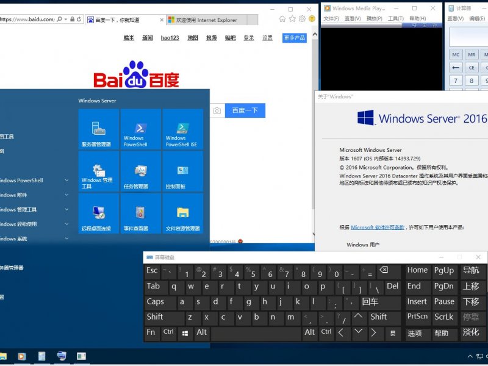Expand the Windows PowerShell folder in Start menu
Viewport: 488px width, 366px height.
pos(66,181)
